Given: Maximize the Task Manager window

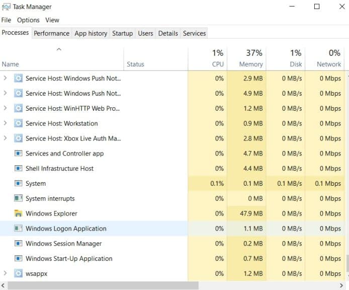Looking at the screenshot, I should (317, 7).
